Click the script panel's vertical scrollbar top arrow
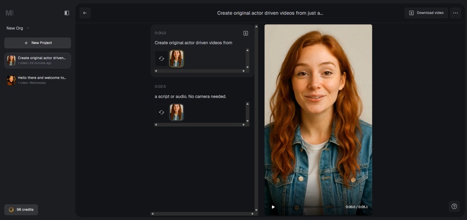The width and height of the screenshot is (467, 220). click(256, 26)
